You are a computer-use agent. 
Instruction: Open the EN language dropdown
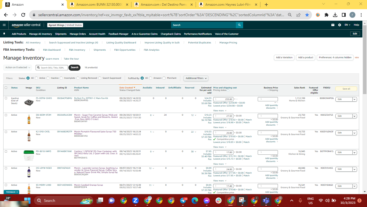(347, 25)
